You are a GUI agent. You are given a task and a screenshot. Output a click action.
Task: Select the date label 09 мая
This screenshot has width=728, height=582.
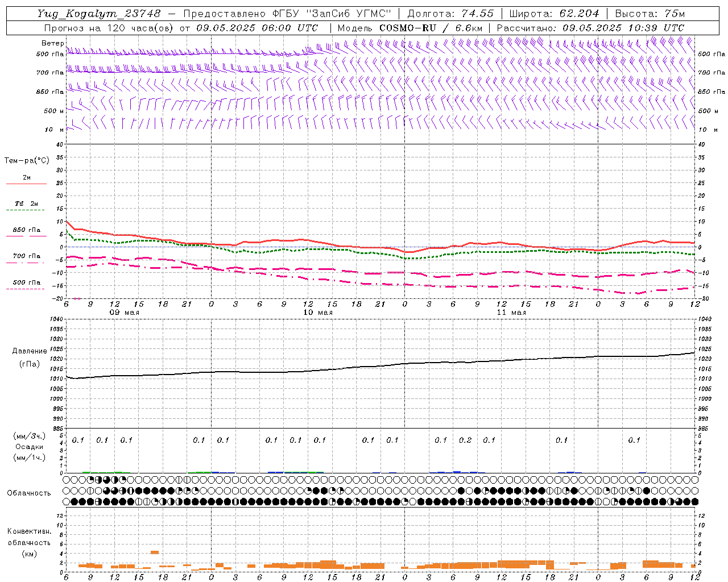click(x=124, y=313)
